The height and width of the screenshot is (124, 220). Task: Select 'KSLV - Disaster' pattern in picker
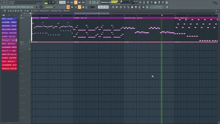(x=9, y=19)
